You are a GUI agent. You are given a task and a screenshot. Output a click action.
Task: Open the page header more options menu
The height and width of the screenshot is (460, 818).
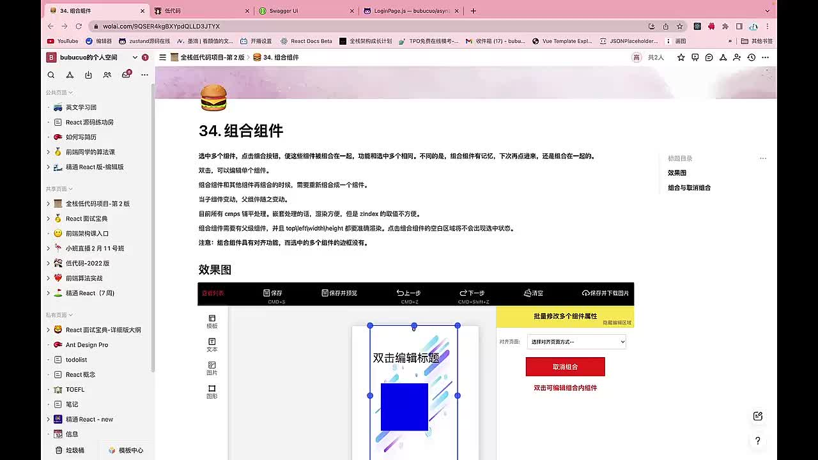pos(765,57)
